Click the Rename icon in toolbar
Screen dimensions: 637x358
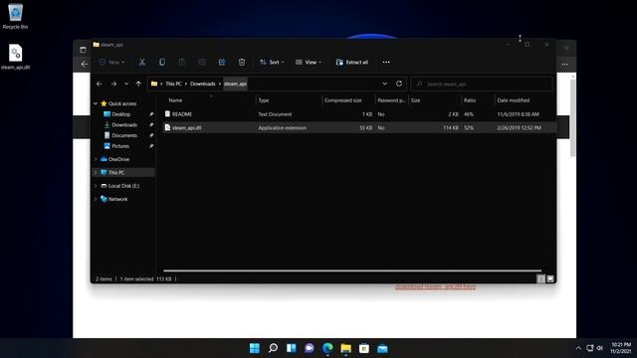coord(202,62)
